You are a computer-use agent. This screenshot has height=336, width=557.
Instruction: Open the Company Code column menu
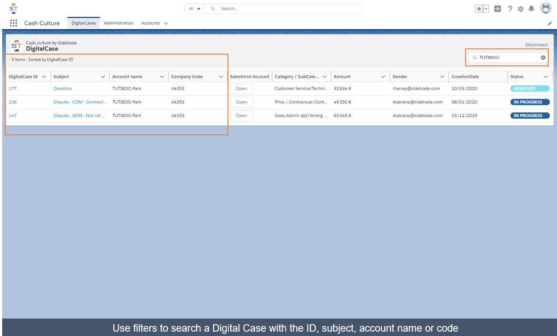(221, 77)
